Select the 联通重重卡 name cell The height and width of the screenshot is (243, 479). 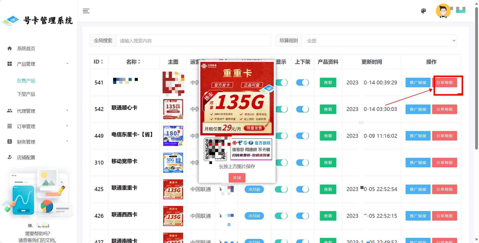[x=134, y=189]
